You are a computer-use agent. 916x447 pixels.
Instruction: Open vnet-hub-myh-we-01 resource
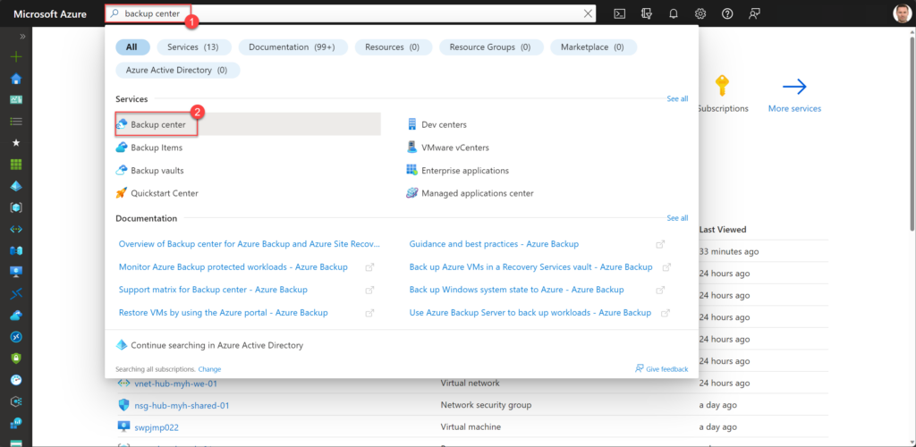click(176, 384)
